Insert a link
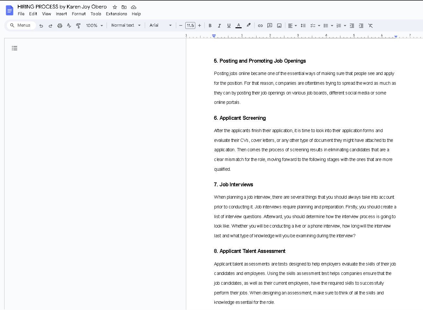The image size is (423, 310). [x=260, y=26]
